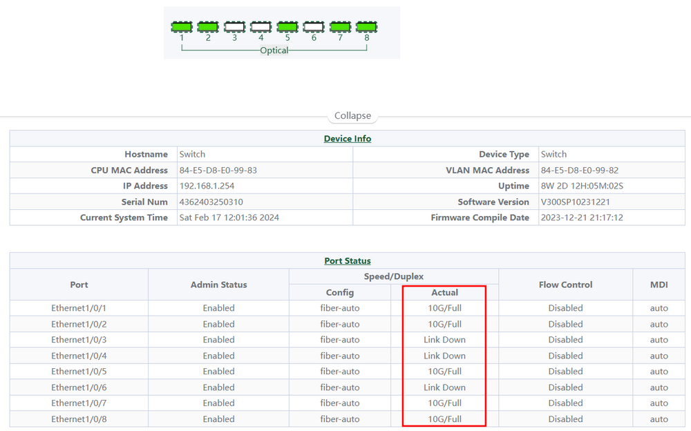Click port 8 green icon
This screenshot has height=431, width=691.
pos(367,27)
